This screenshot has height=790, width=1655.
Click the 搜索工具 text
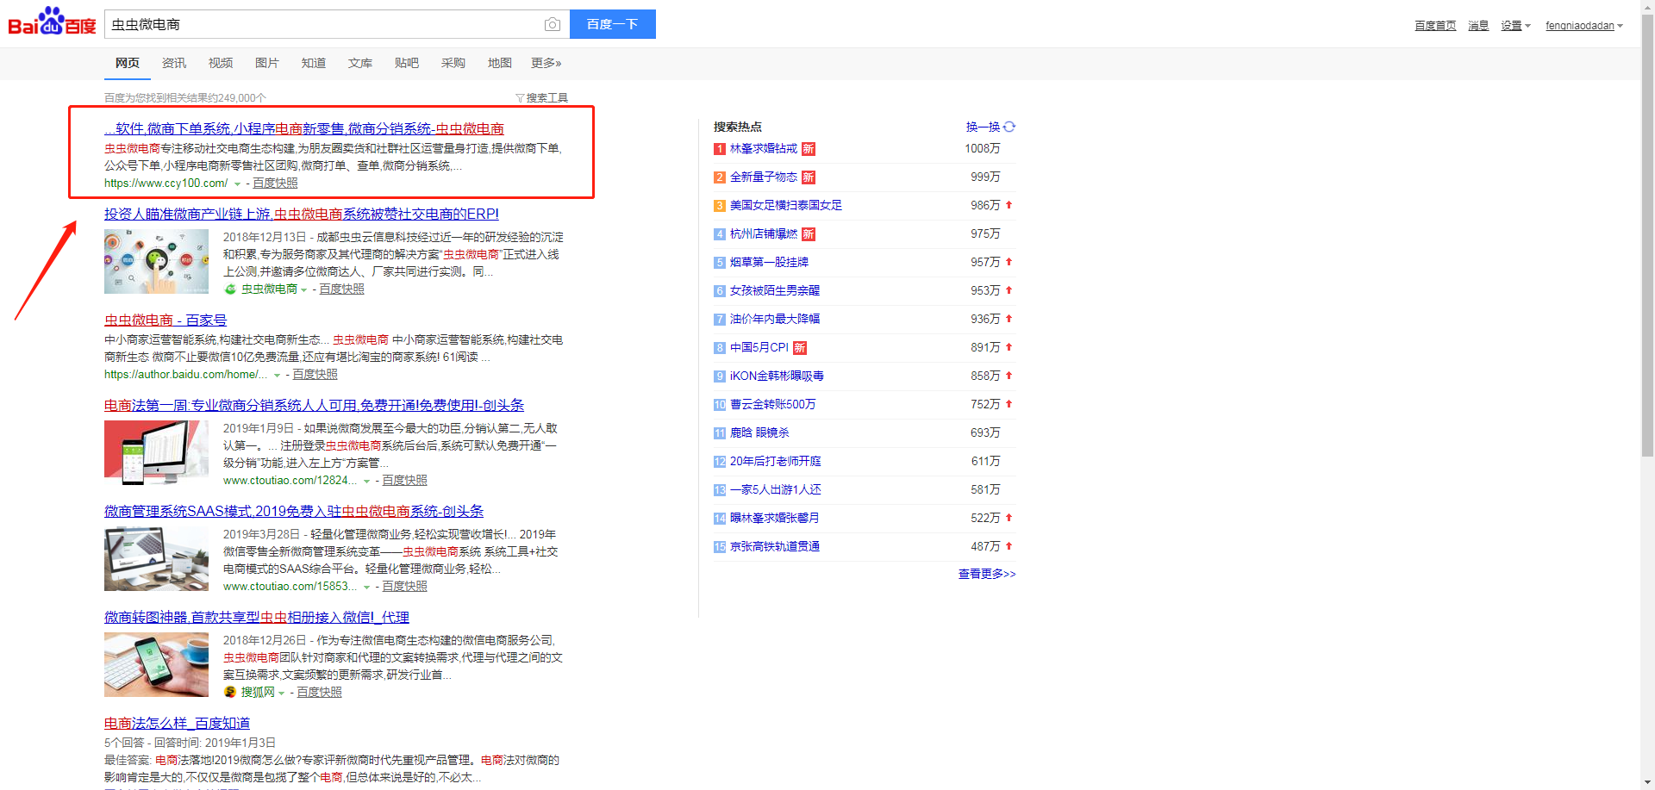(x=546, y=98)
